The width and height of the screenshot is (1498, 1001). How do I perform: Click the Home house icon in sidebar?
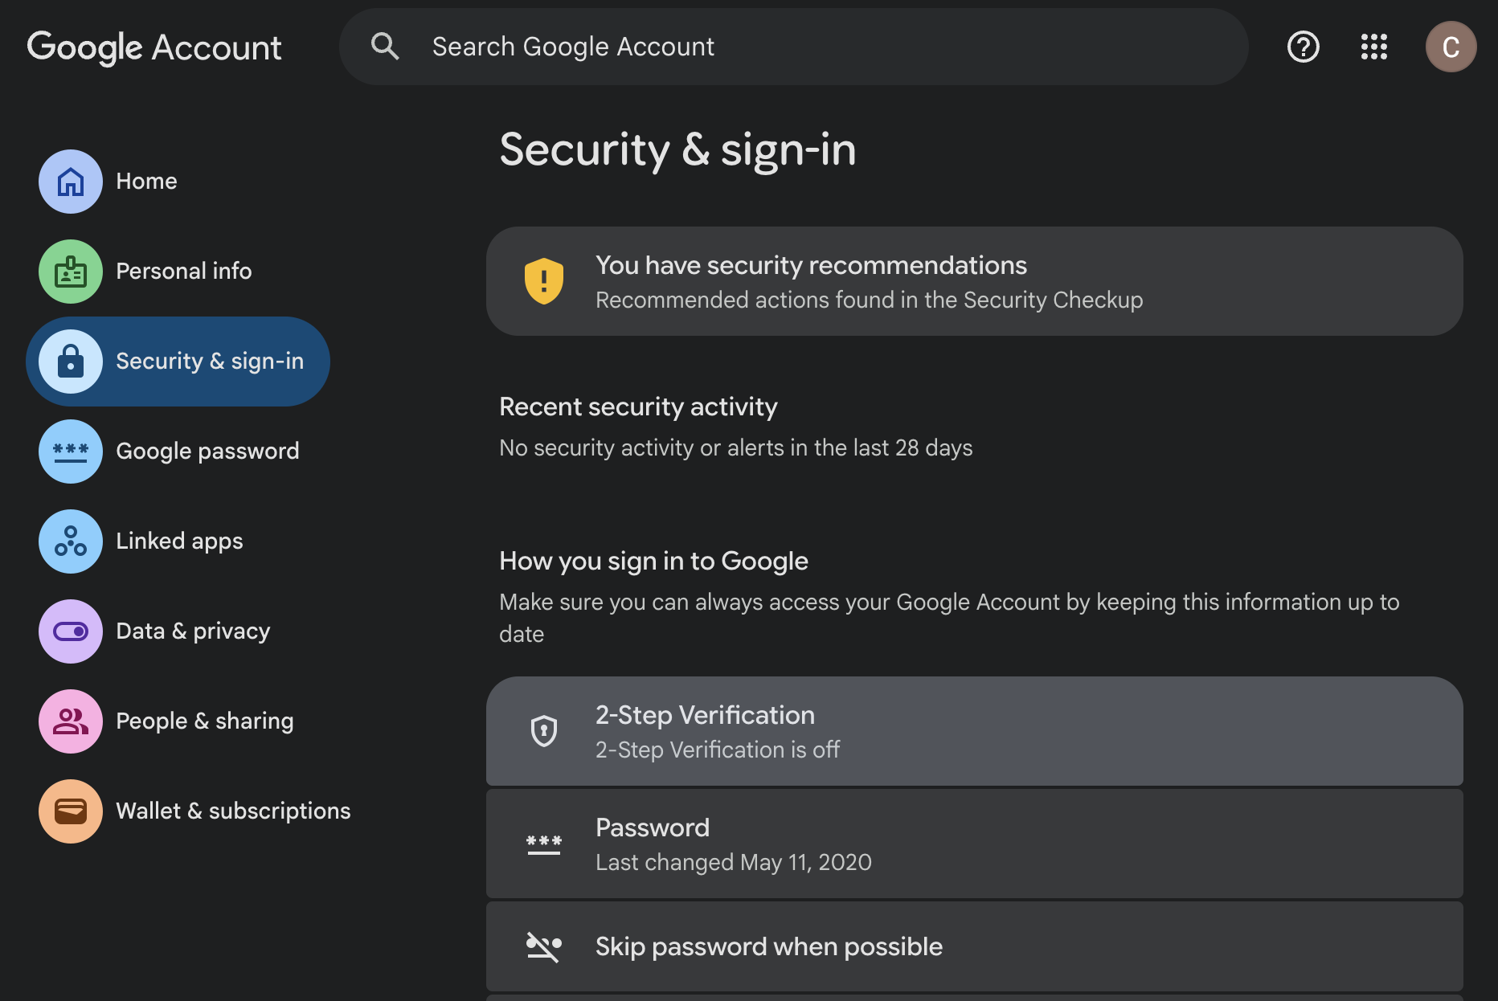click(71, 182)
